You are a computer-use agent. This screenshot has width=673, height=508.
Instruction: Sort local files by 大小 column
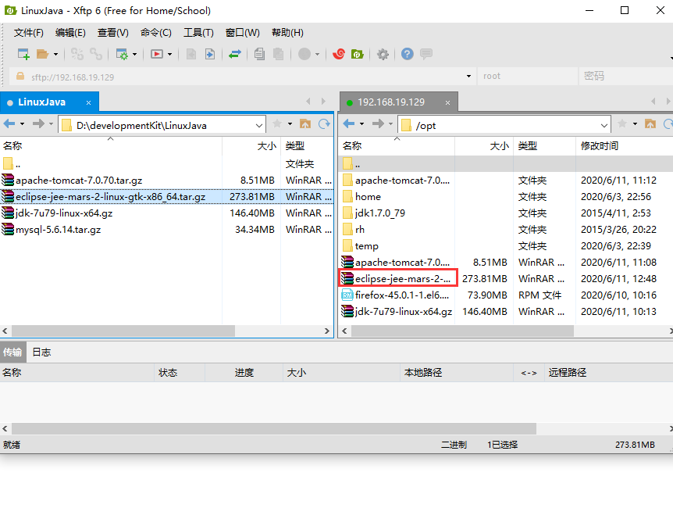point(251,145)
